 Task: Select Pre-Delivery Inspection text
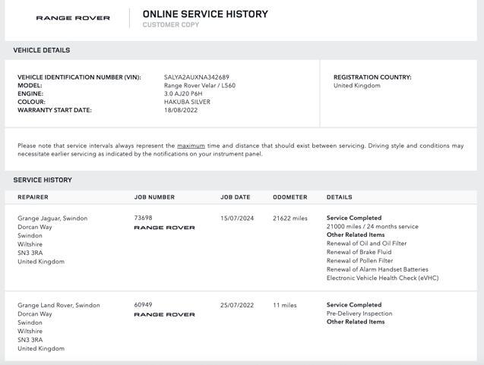[359, 313]
